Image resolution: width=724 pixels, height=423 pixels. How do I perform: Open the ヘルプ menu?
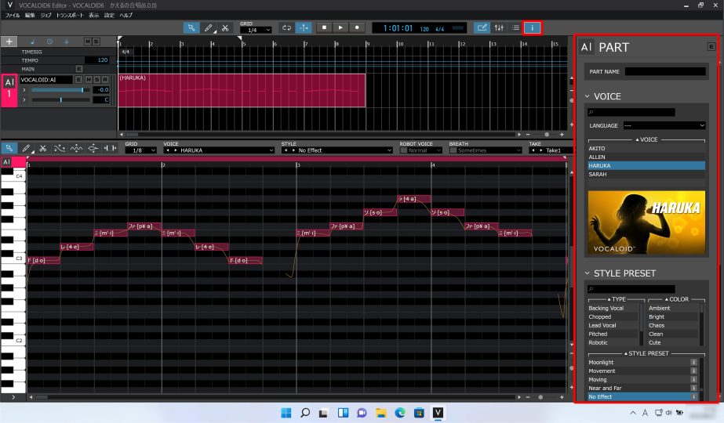pyautogui.click(x=126, y=15)
